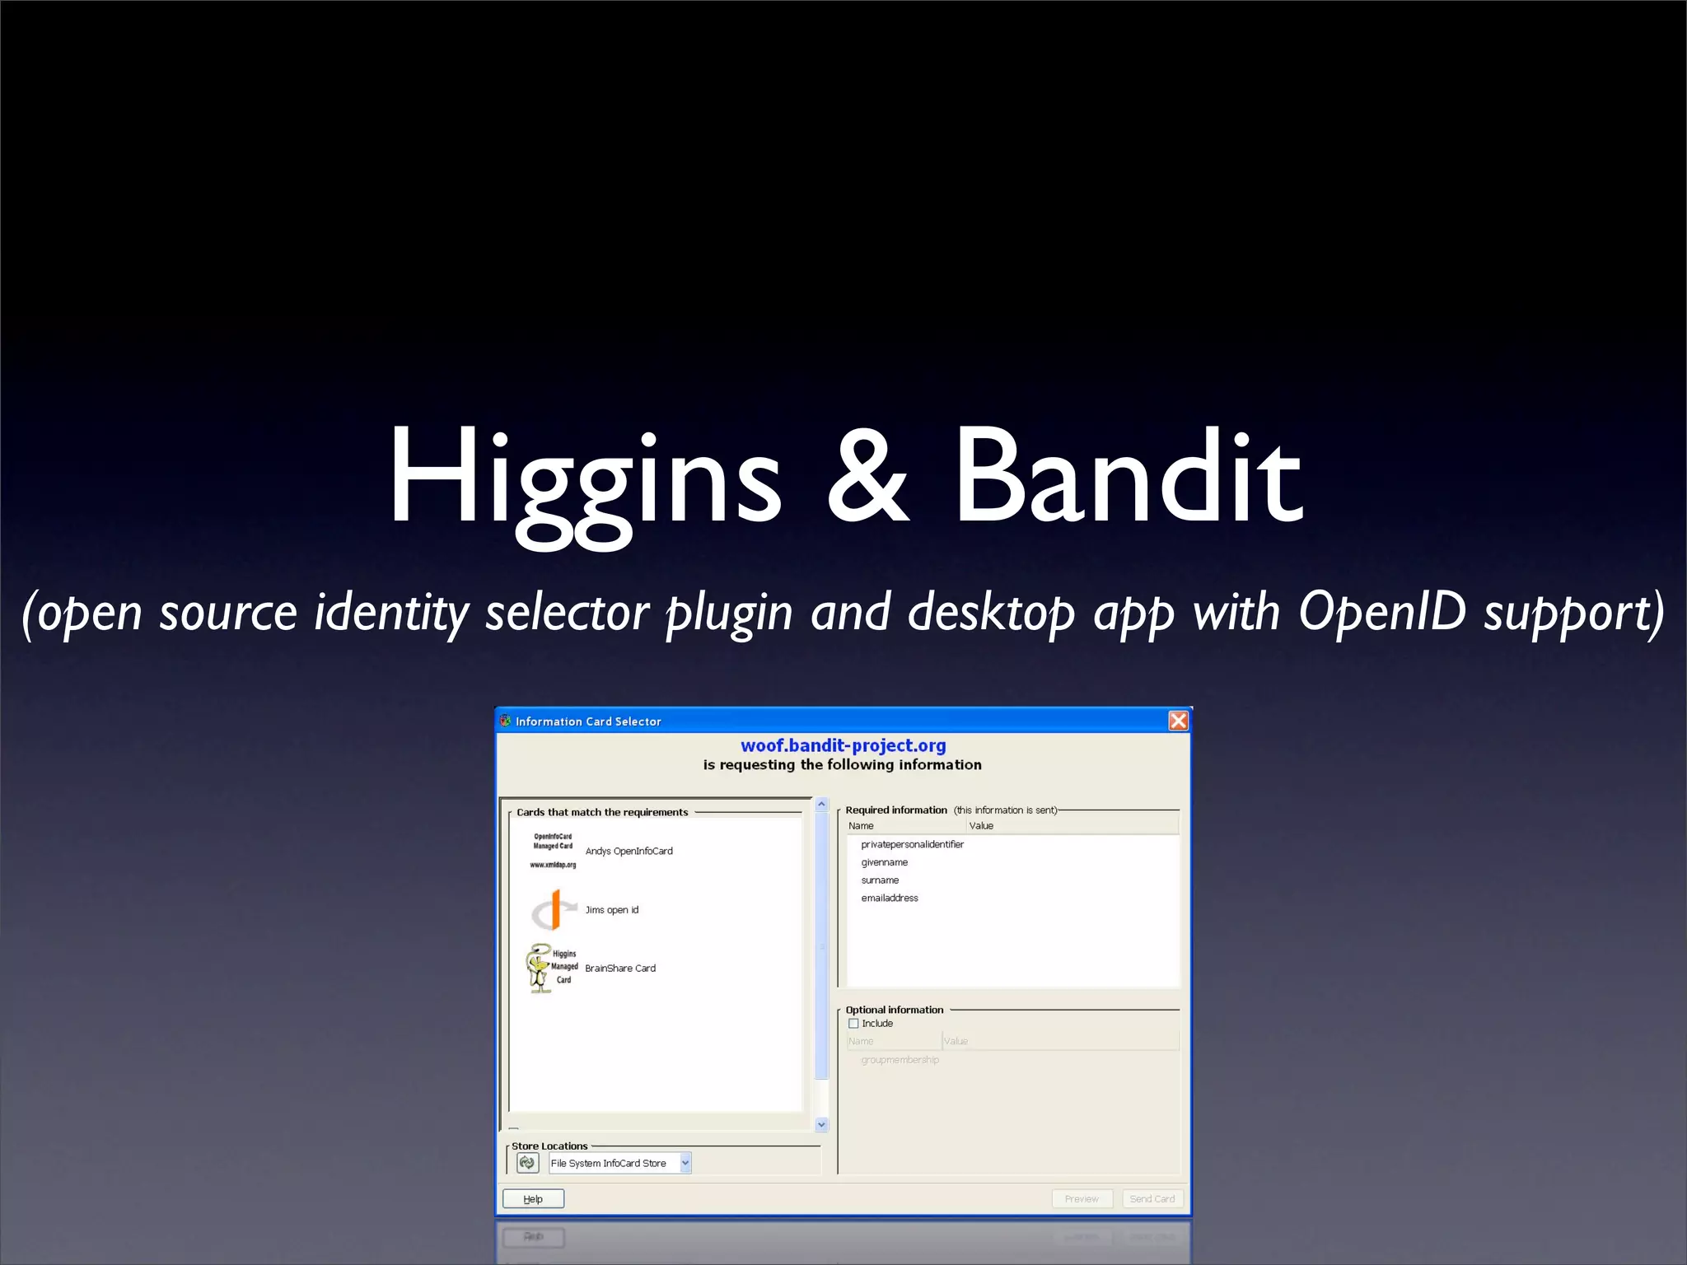Click the Send Card button
Viewport: 1687px width, 1265px height.
tap(1152, 1199)
